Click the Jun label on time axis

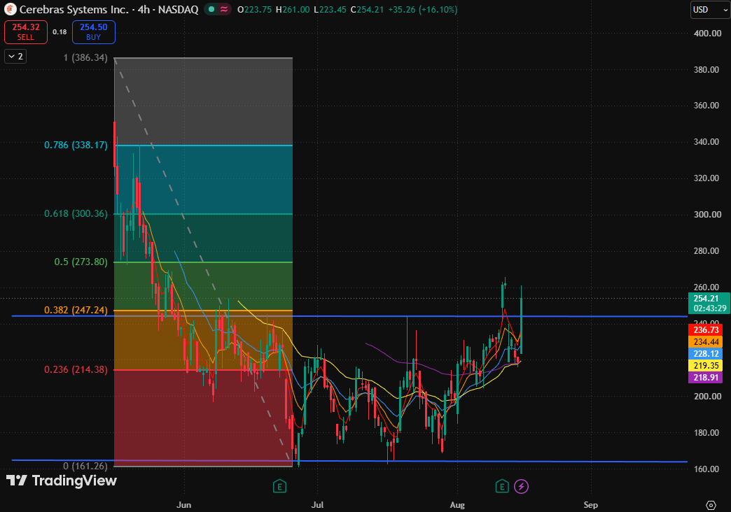click(x=183, y=505)
